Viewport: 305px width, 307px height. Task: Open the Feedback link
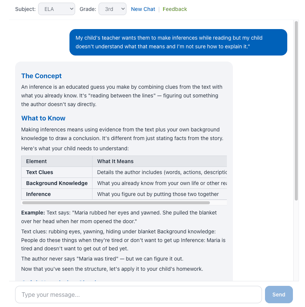175,9
